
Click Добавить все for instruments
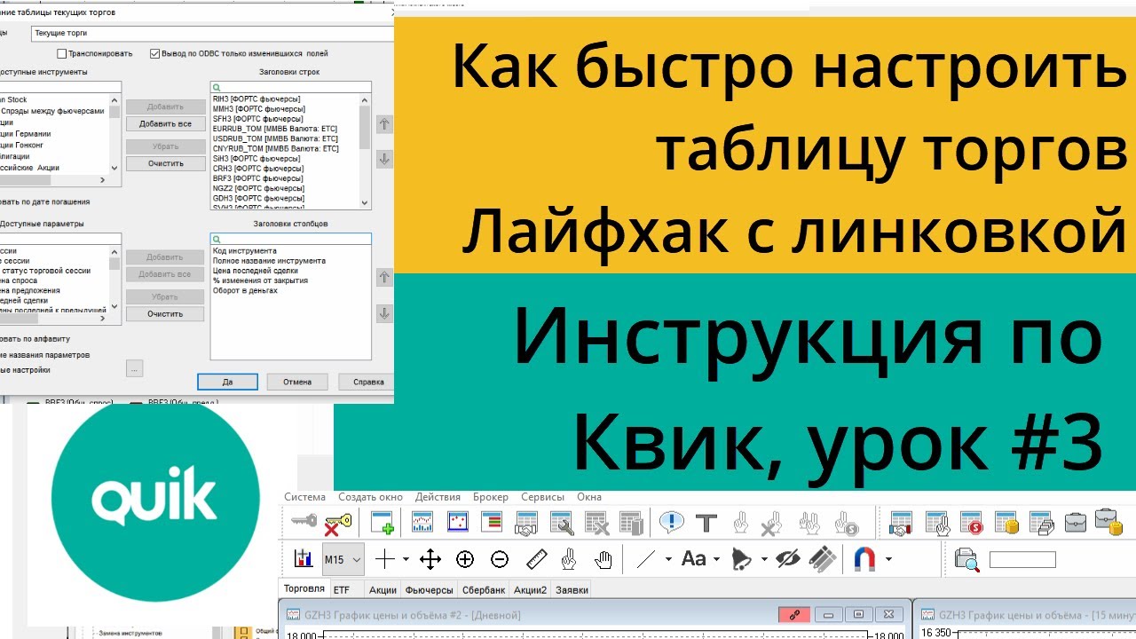165,123
